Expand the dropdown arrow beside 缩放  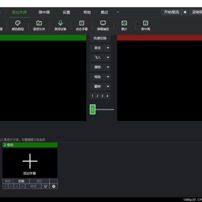pyautogui.click(x=108, y=77)
